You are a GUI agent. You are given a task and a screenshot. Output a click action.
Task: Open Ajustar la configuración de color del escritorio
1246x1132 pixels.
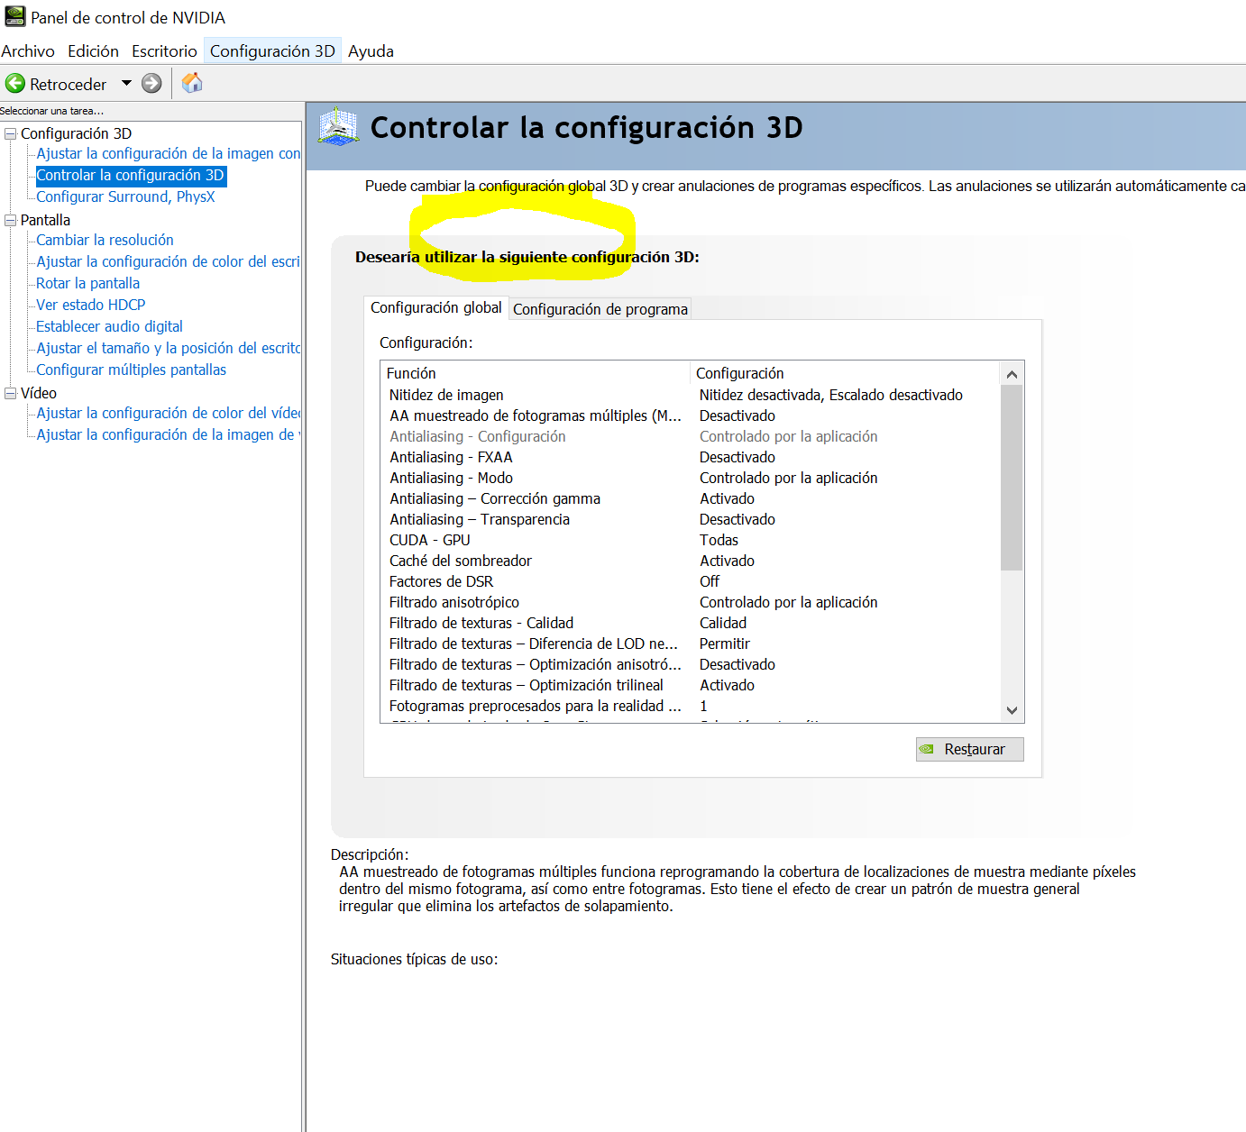(x=168, y=261)
